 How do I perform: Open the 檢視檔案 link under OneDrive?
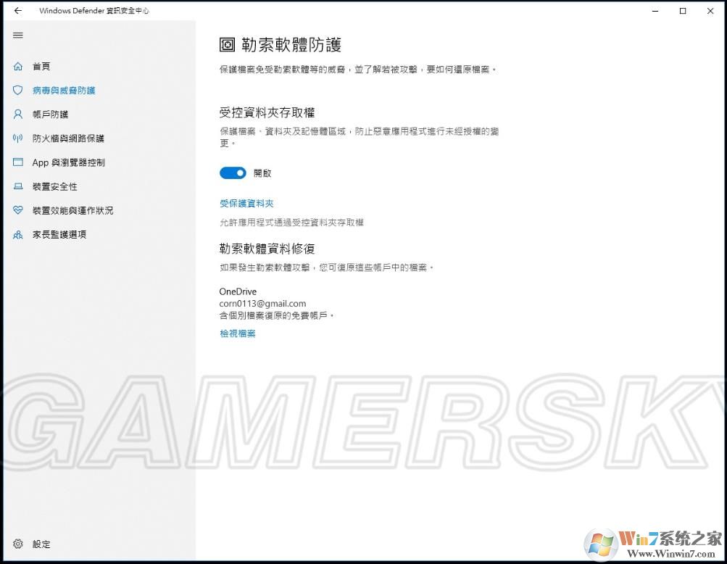point(238,333)
